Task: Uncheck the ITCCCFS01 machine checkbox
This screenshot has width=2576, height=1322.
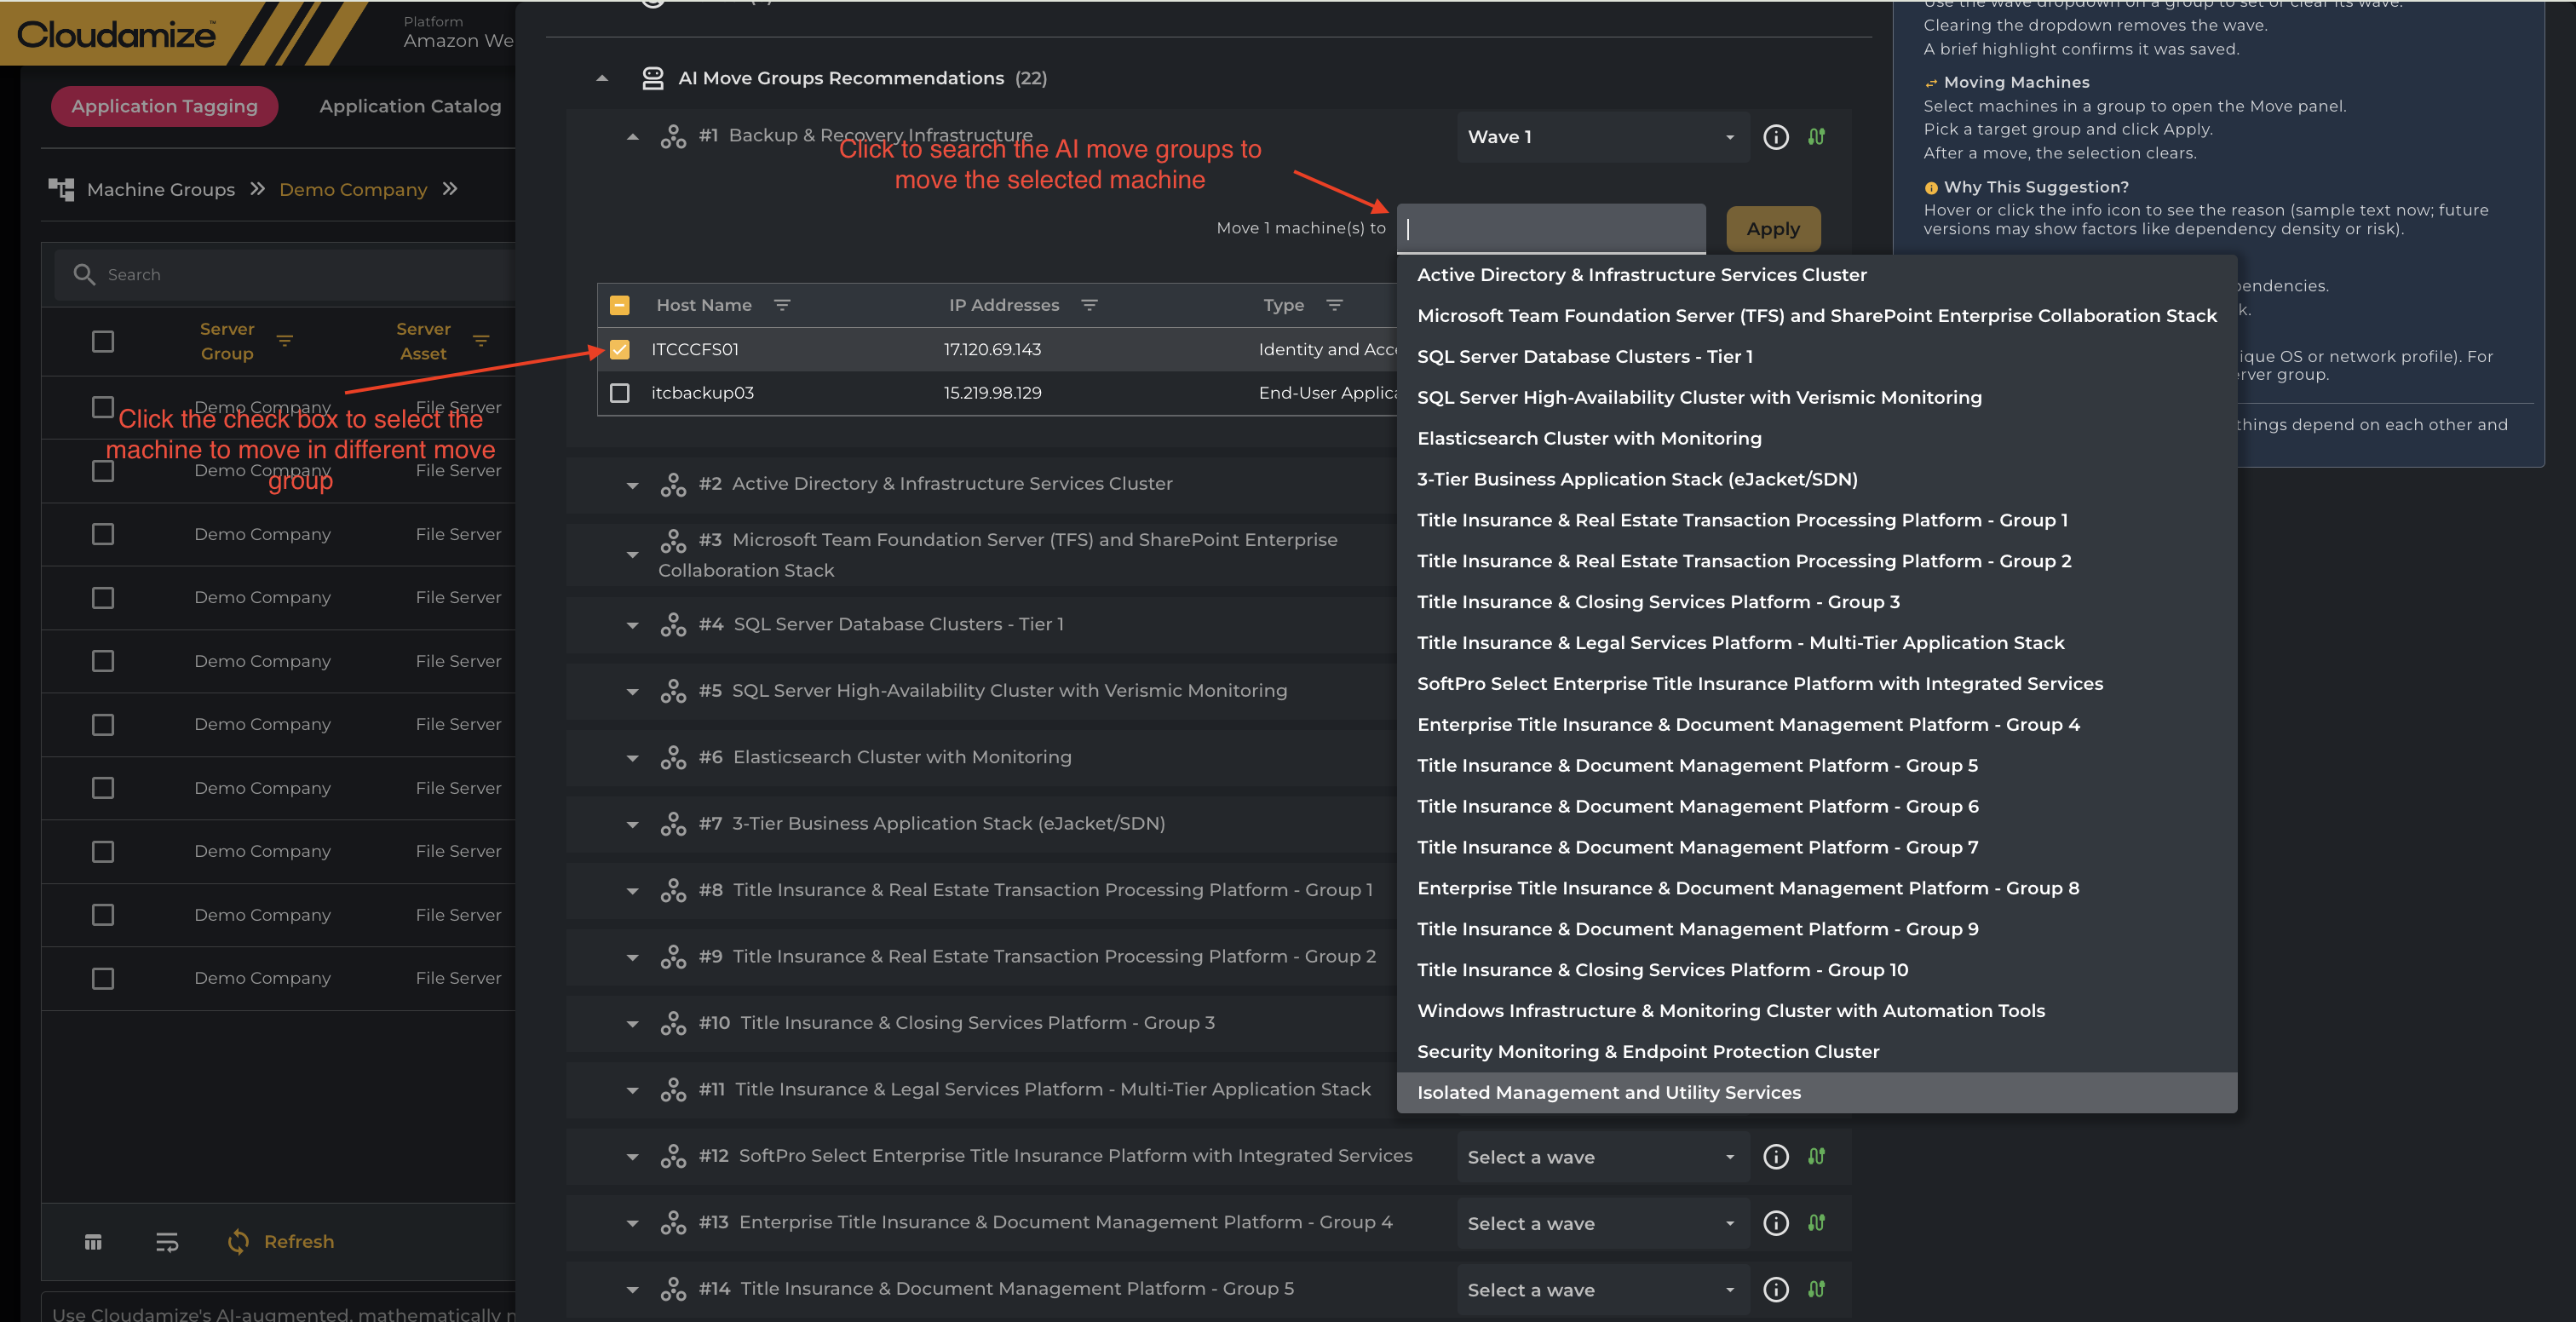Action: point(620,349)
